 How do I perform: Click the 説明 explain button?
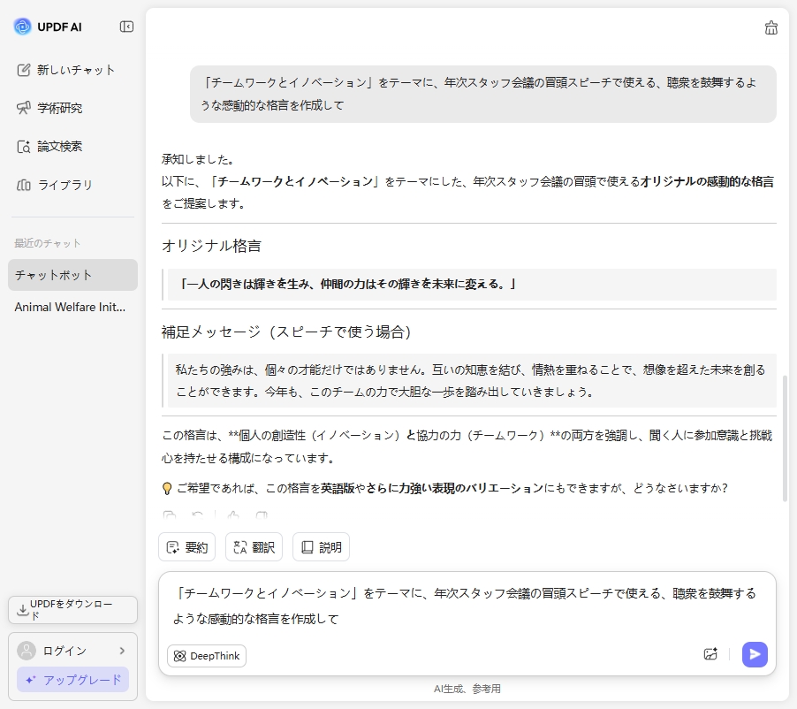click(321, 546)
